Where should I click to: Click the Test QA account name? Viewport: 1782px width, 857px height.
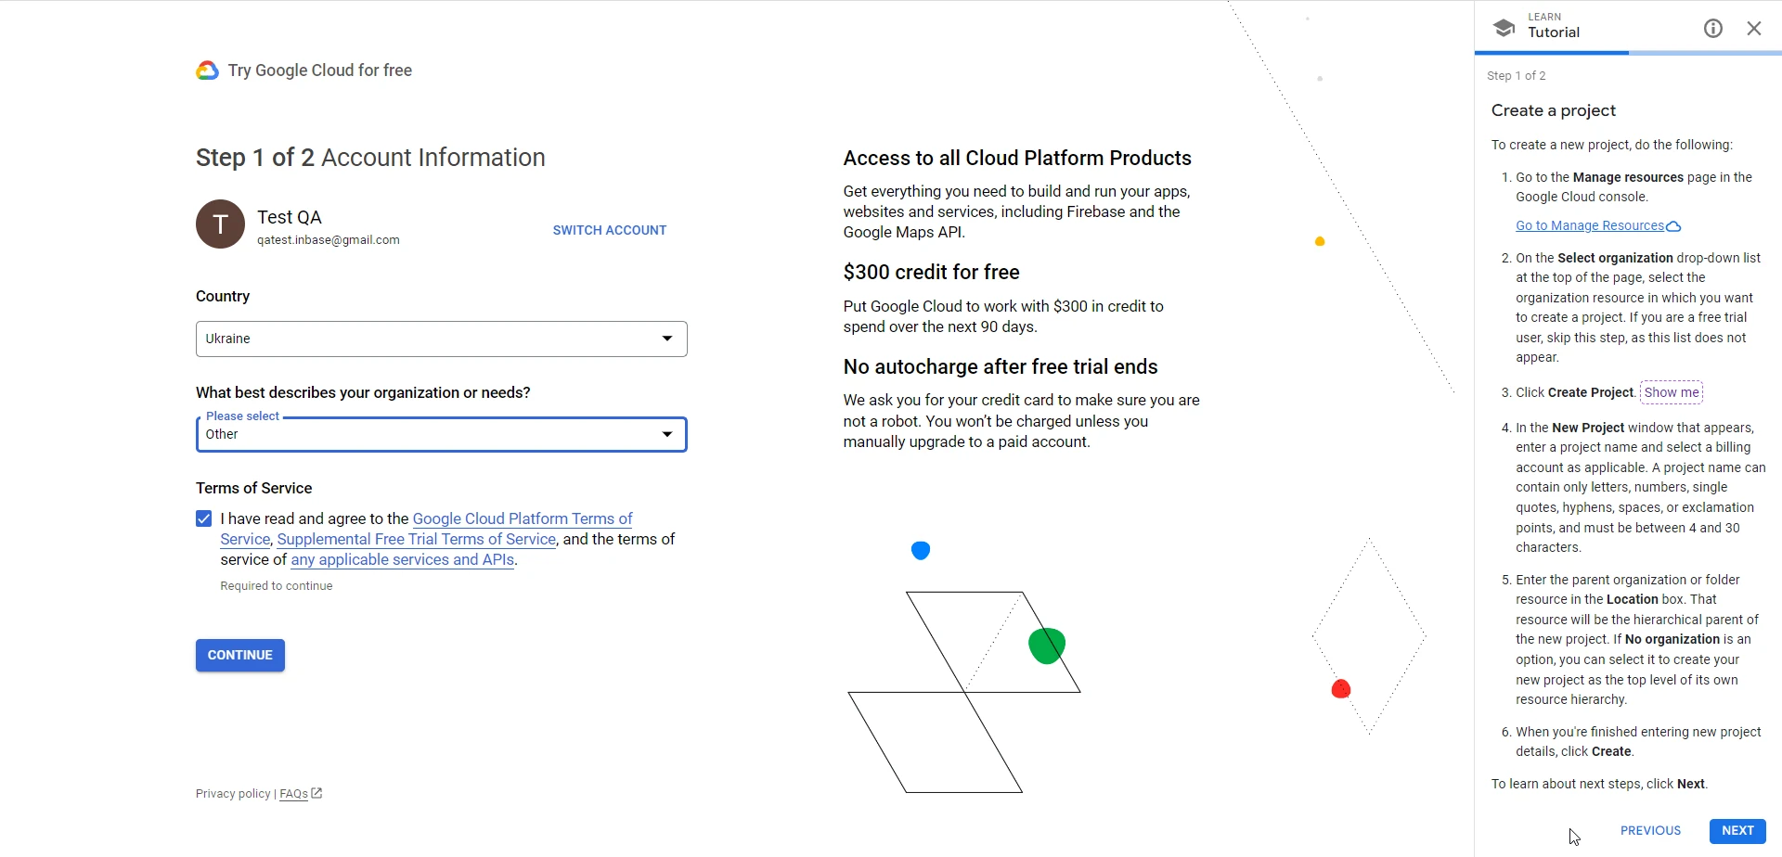290,217
